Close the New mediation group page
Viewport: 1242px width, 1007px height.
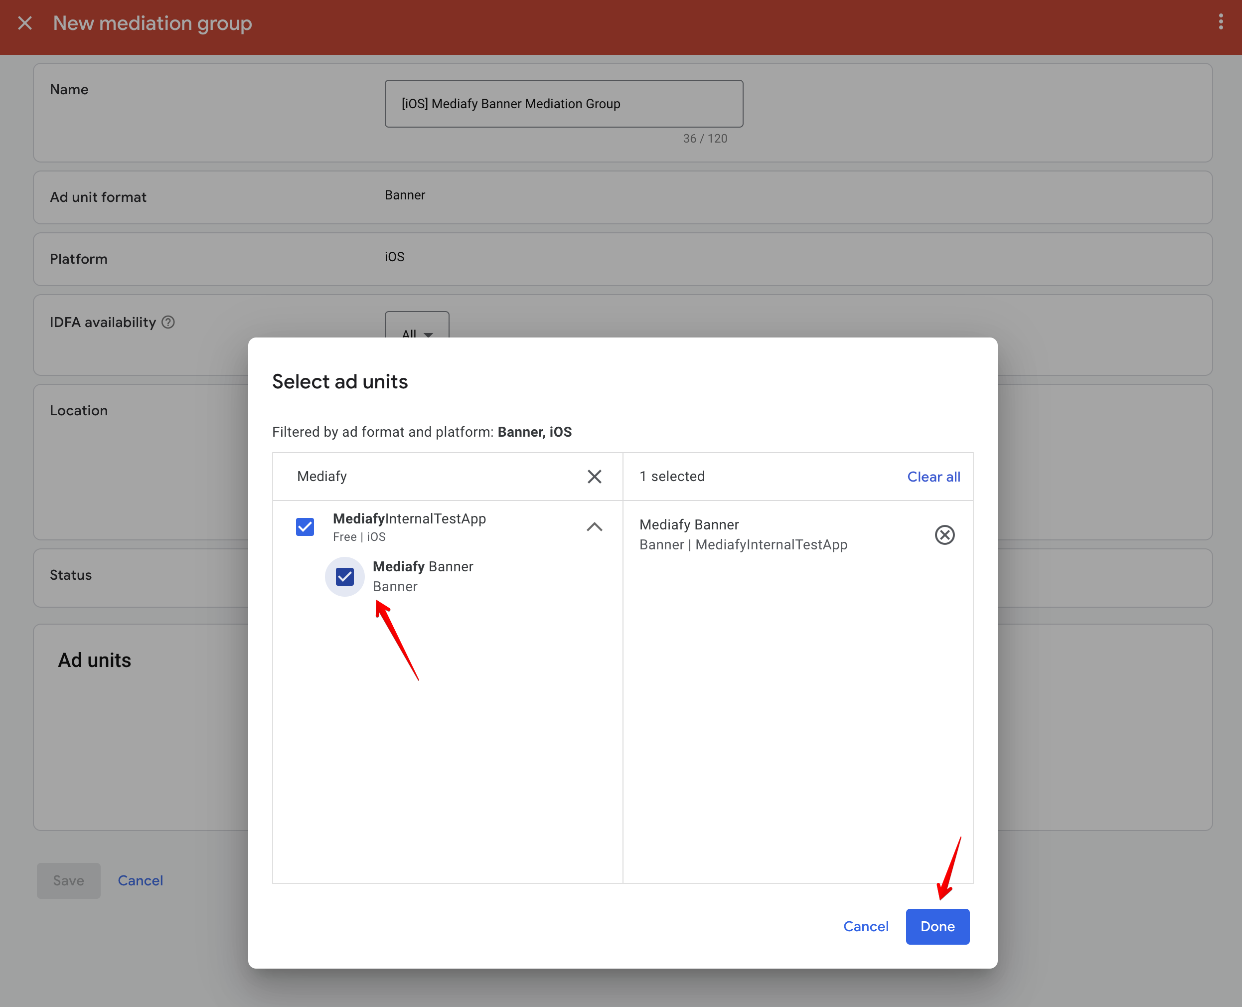tap(24, 23)
